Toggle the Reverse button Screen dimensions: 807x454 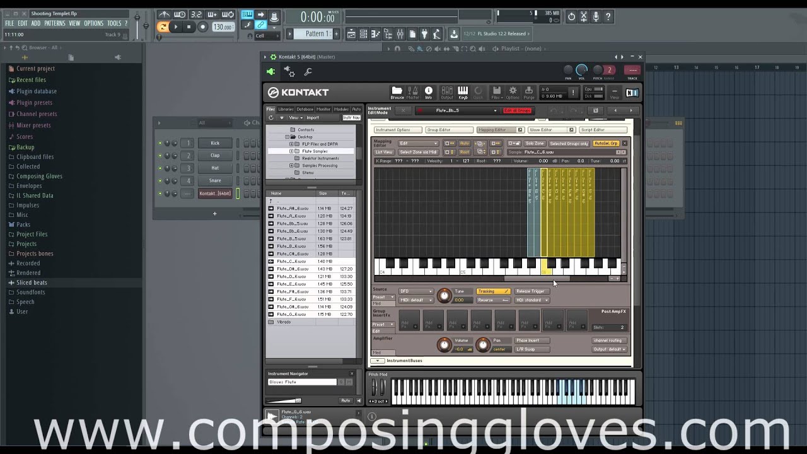pyautogui.click(x=494, y=300)
